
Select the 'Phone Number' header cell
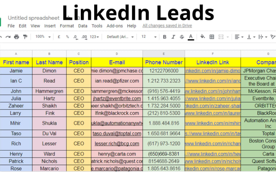coord(164,62)
